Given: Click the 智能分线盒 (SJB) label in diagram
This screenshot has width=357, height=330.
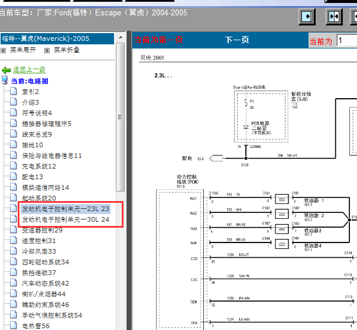Looking at the screenshot, I should point(301,96).
